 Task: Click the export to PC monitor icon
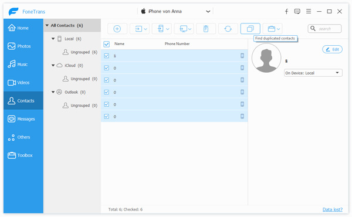point(184,29)
